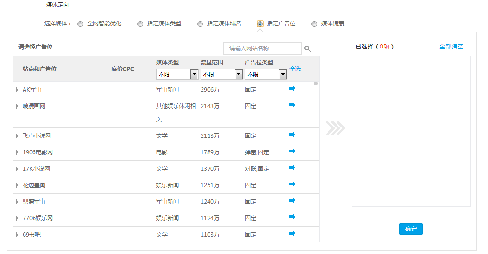Expand the 鼎盛军事 site row
The image size is (488, 254).
pos(17,202)
